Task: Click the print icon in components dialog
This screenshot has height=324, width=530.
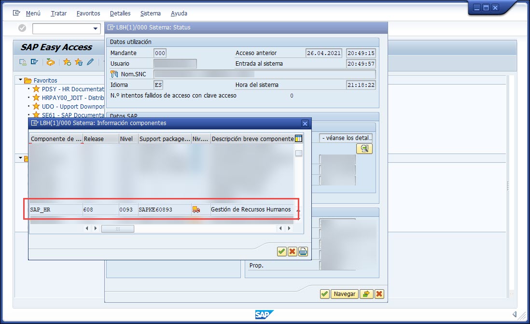Action: [x=303, y=251]
